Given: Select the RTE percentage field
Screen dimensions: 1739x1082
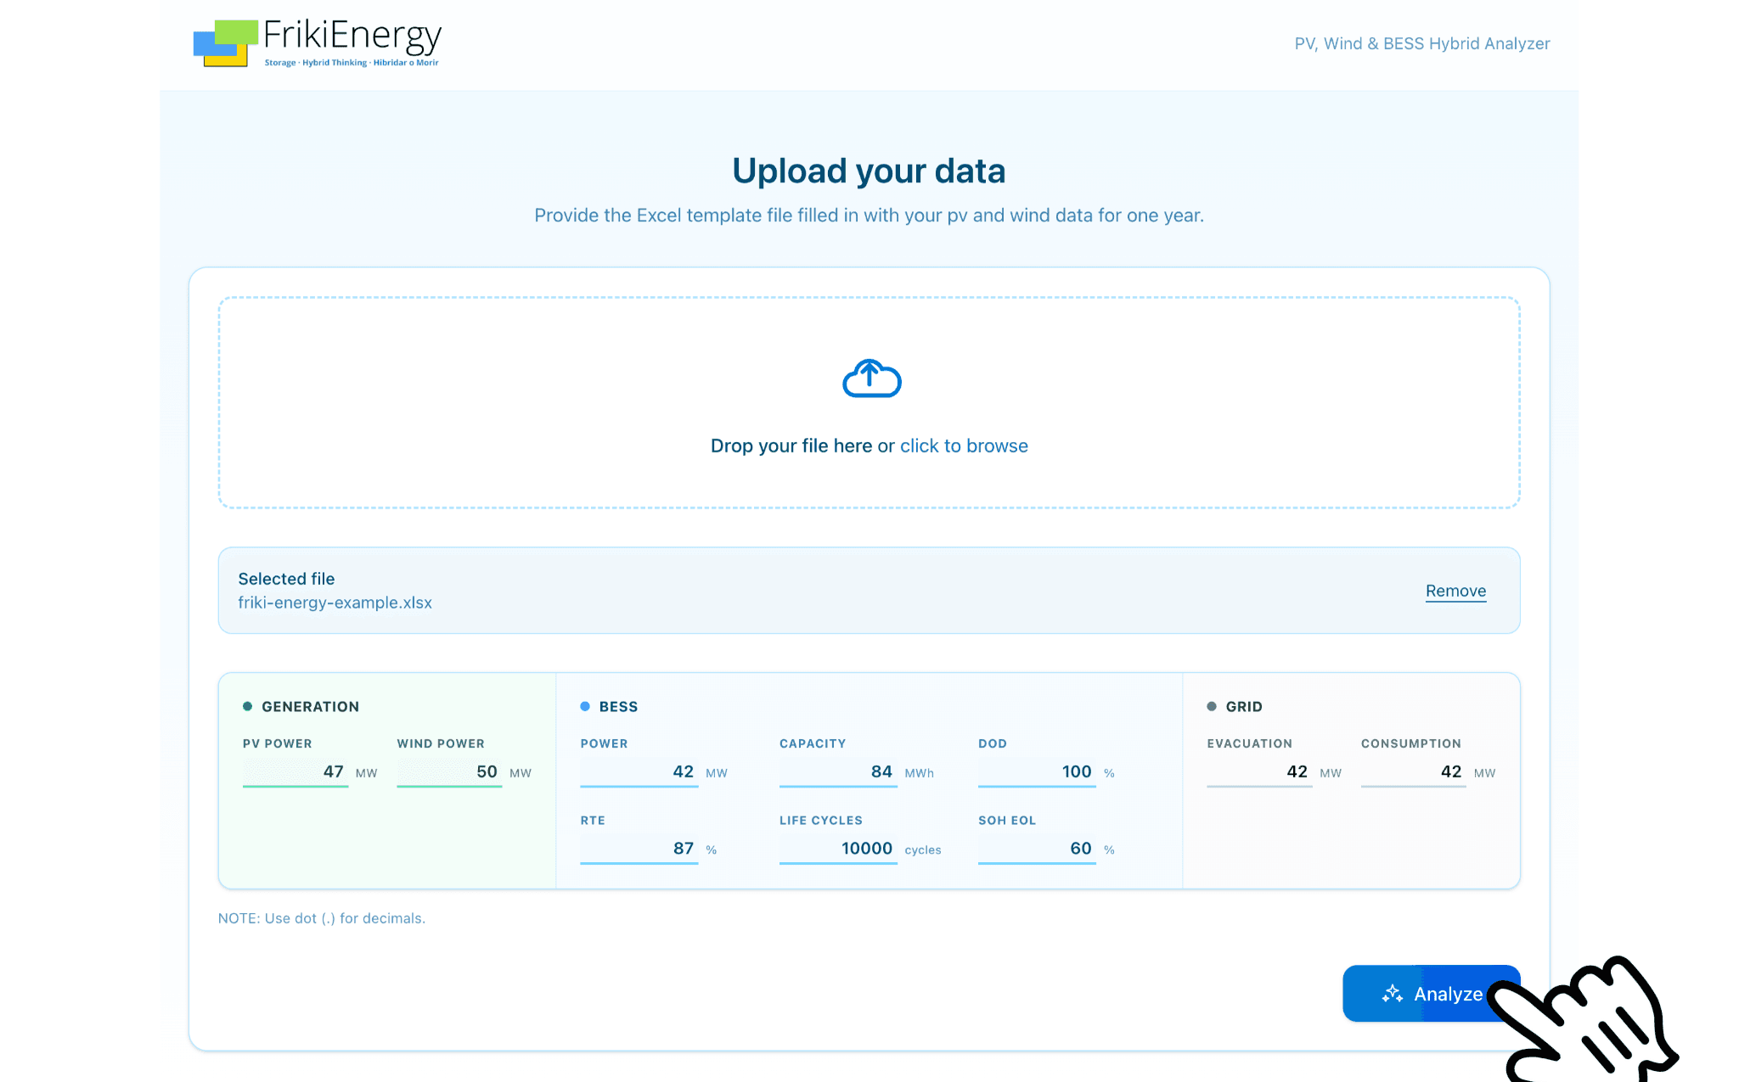Looking at the screenshot, I should pyautogui.click(x=639, y=849).
